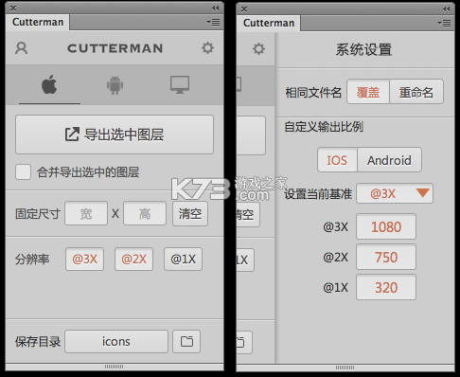Click the 高 height input field
Viewport: 460px width, 377px height.
click(145, 213)
